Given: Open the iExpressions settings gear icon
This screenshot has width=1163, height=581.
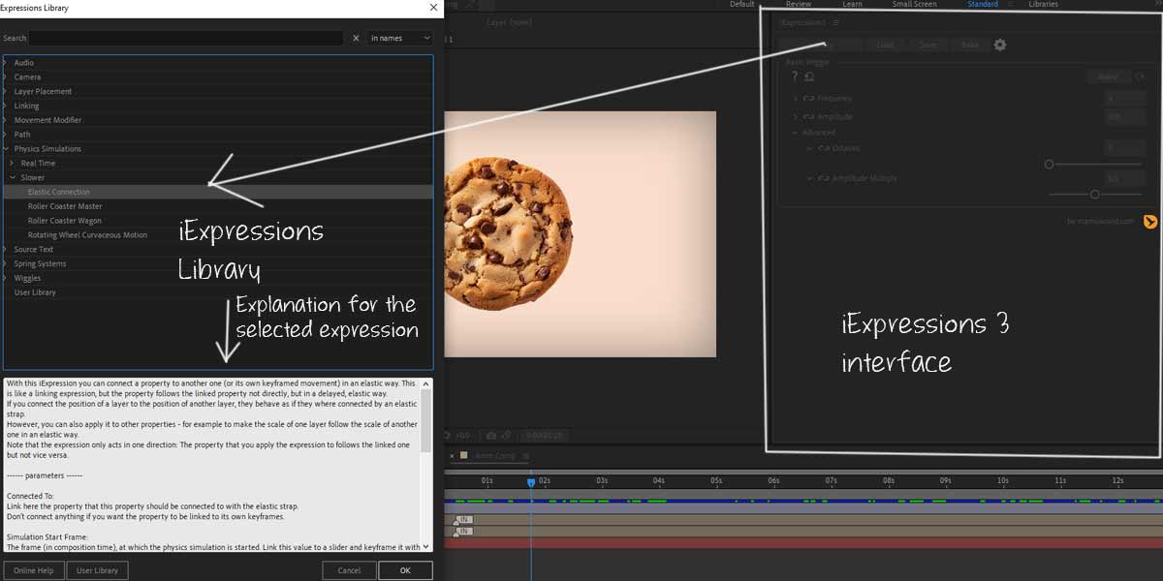Looking at the screenshot, I should click(x=1000, y=45).
